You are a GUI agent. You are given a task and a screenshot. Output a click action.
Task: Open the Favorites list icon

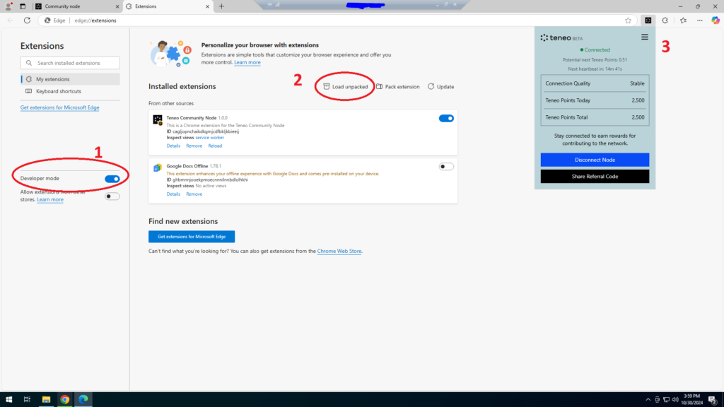tap(684, 20)
